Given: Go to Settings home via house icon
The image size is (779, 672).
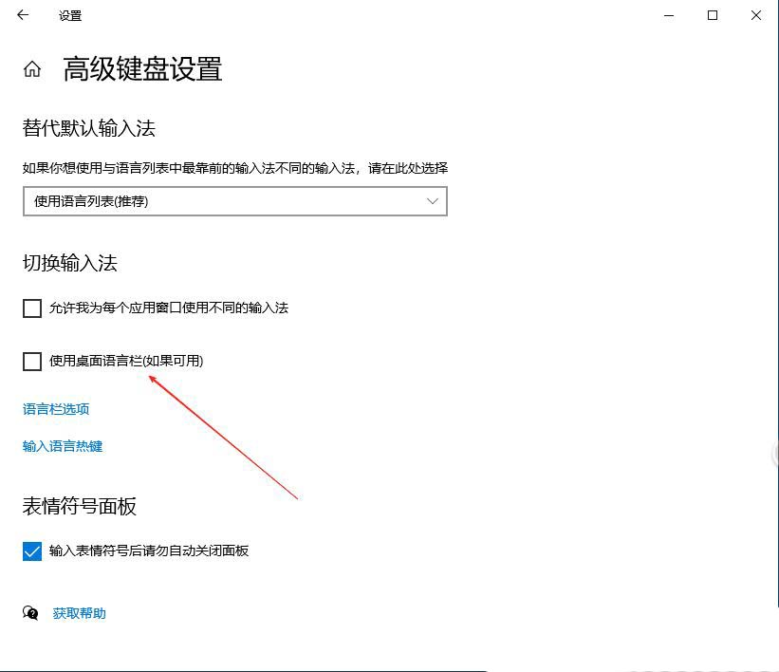Looking at the screenshot, I should (x=32, y=69).
